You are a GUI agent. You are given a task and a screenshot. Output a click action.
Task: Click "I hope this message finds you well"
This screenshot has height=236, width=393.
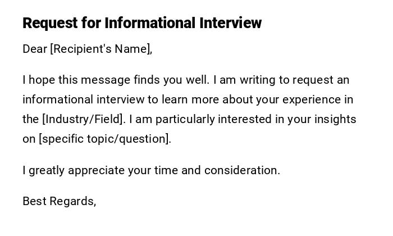pos(115,80)
